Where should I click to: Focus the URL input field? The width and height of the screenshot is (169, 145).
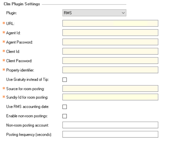click(110, 23)
